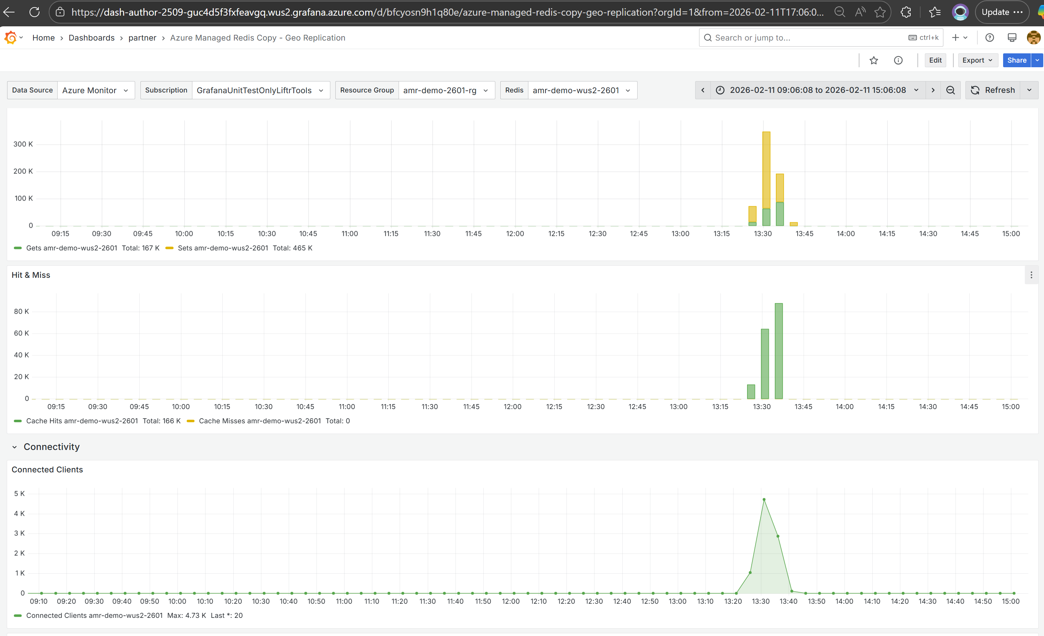The image size is (1044, 636).
Task: Click the Grafana logo icon
Action: [11, 38]
